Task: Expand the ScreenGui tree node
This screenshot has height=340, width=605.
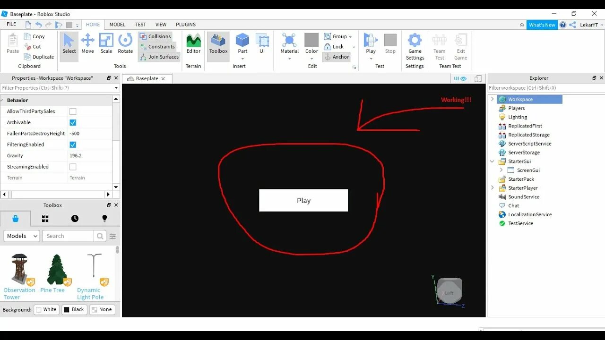Action: point(501,170)
